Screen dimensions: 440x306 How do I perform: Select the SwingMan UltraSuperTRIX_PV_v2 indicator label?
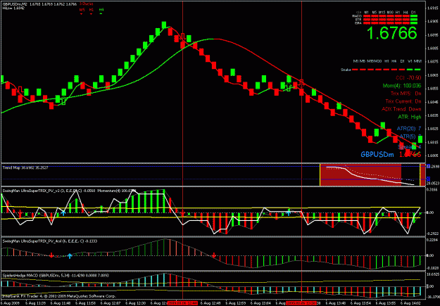70,191
